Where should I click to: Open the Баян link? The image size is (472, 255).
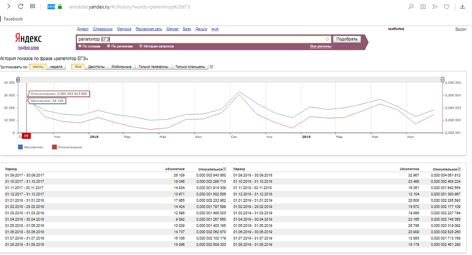click(187, 29)
